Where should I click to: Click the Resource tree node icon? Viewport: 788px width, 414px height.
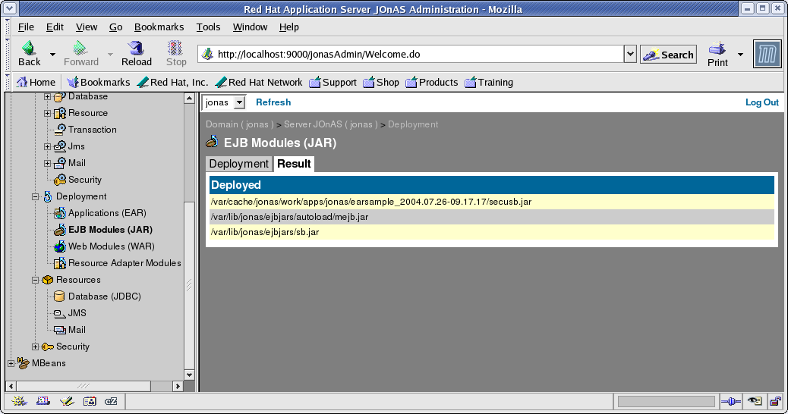[x=60, y=113]
